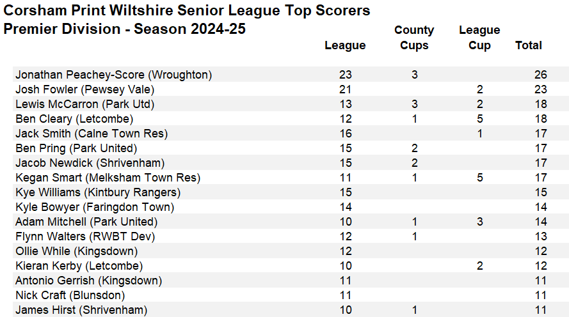Viewport: 569px width, 317px height.
Task: Click the Lewis McCarron (Park Utd) name
Action: click(84, 104)
